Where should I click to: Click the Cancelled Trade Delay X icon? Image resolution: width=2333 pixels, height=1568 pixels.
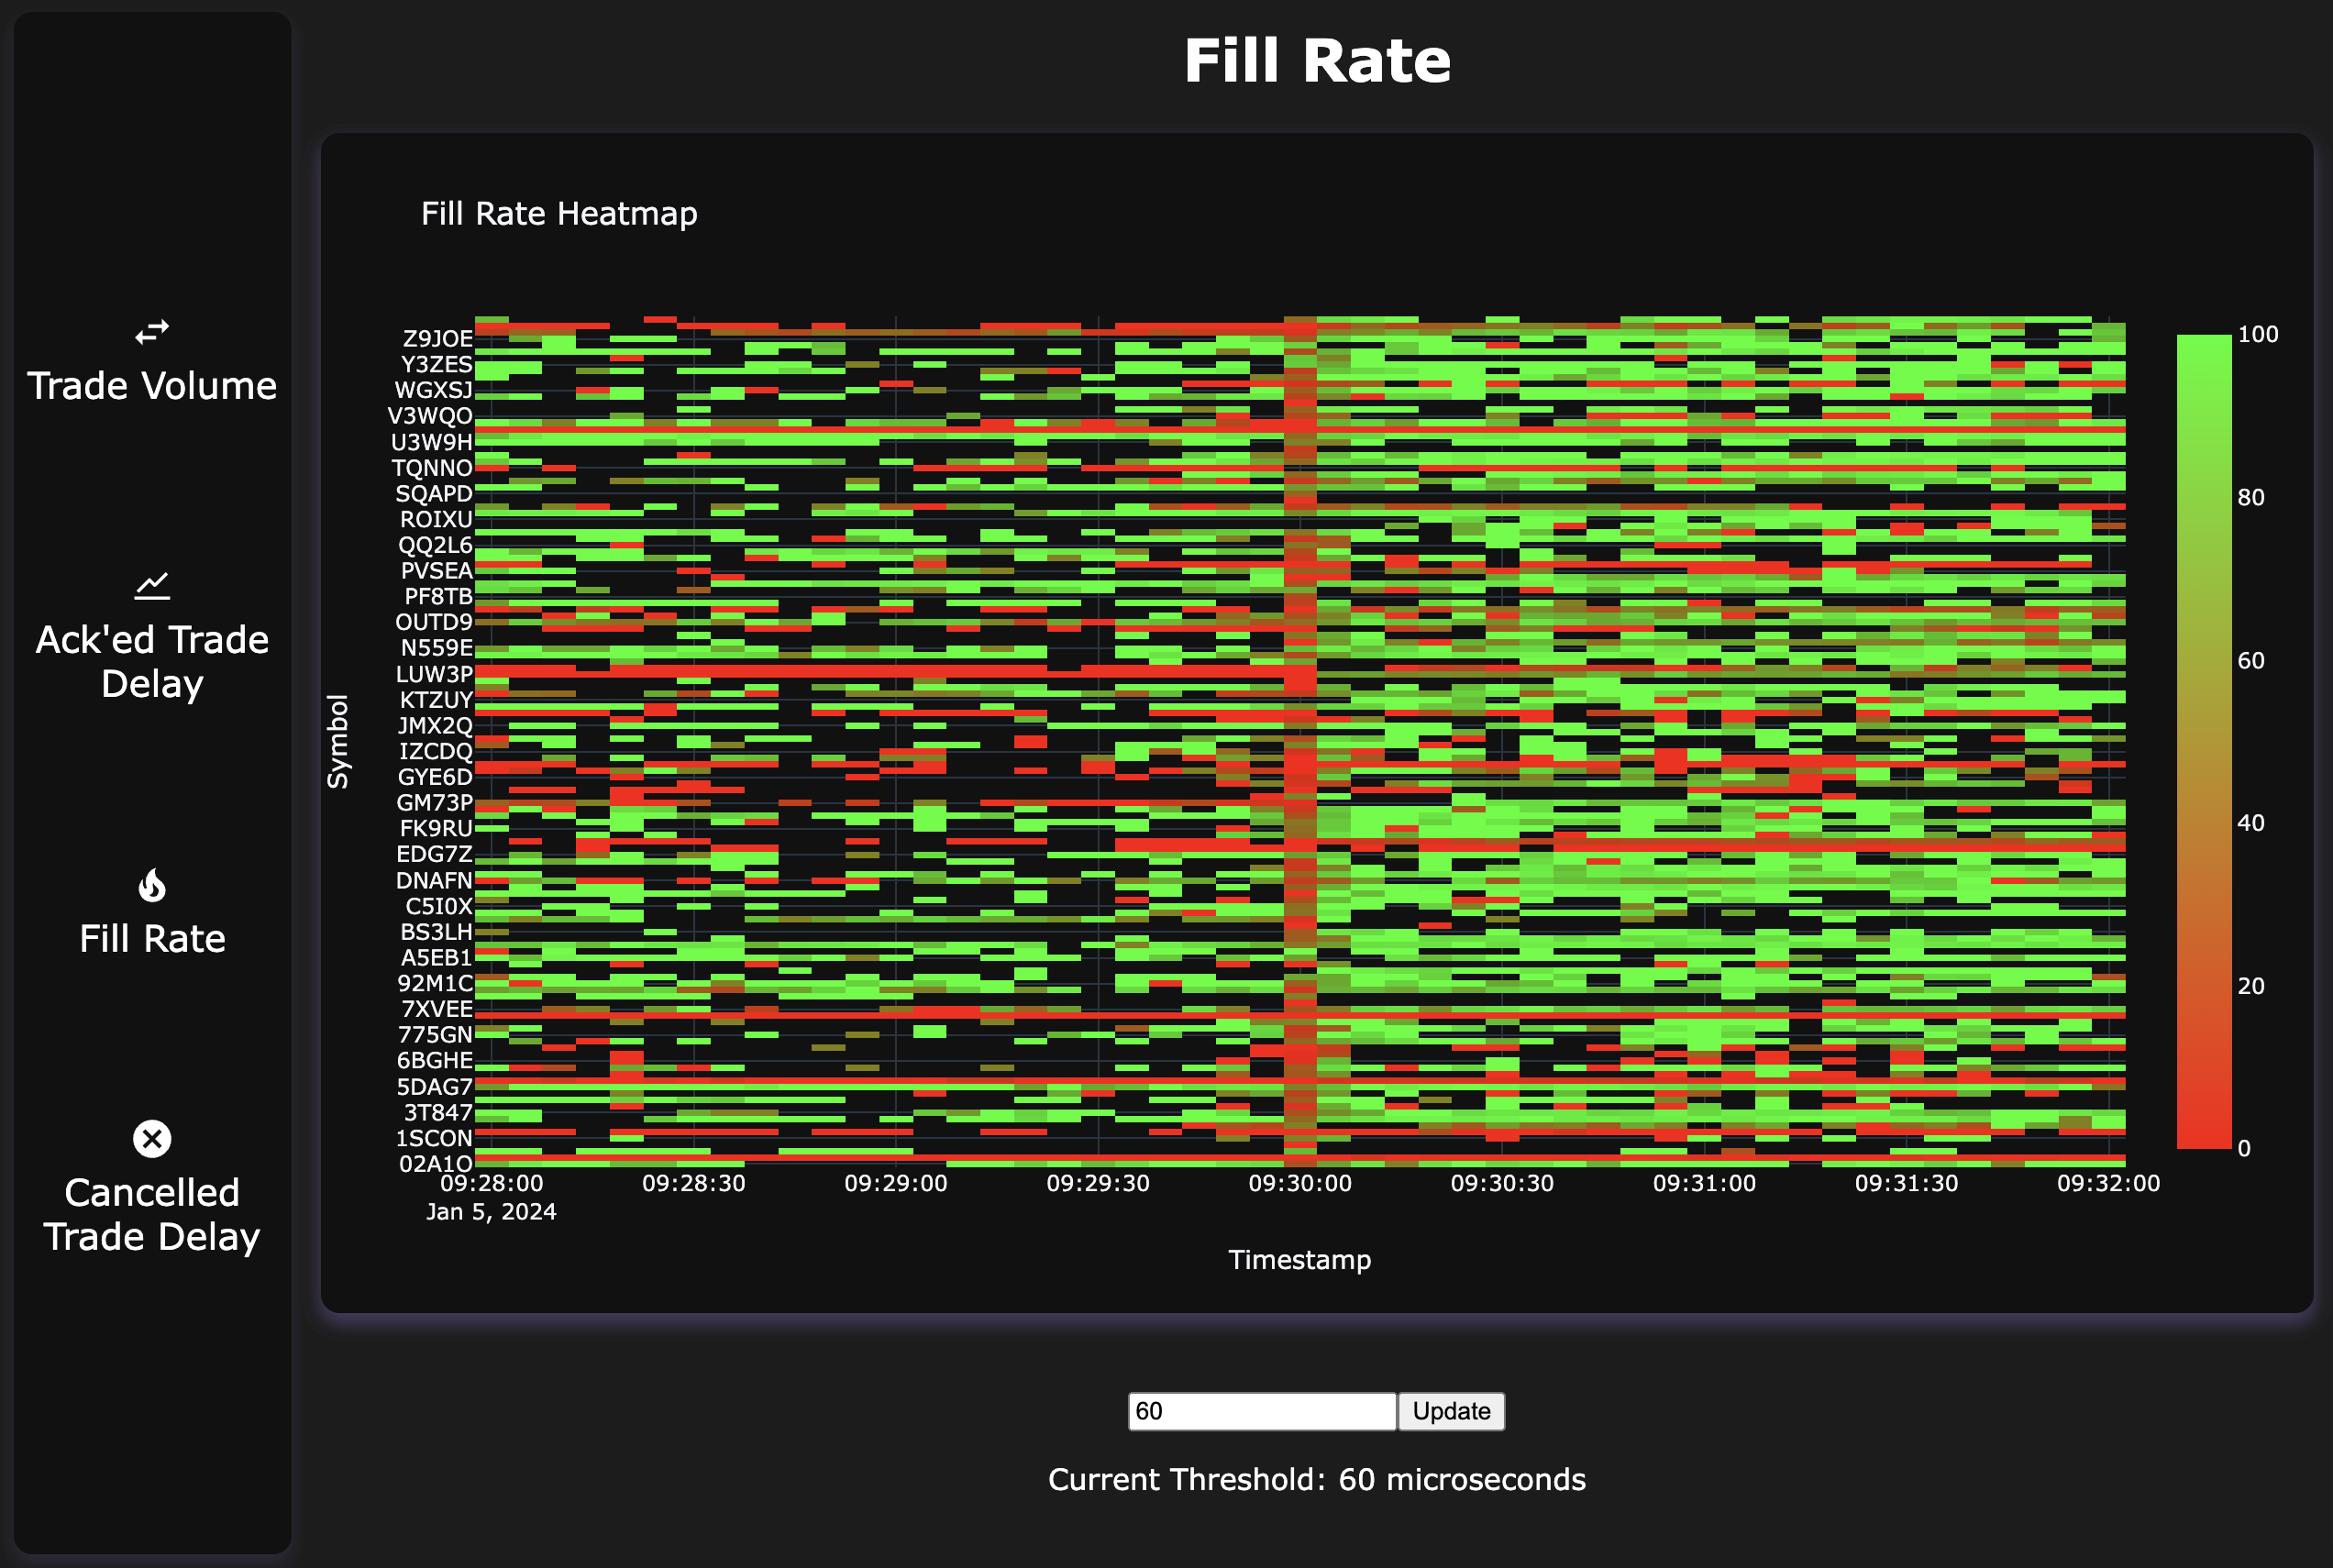(152, 1138)
